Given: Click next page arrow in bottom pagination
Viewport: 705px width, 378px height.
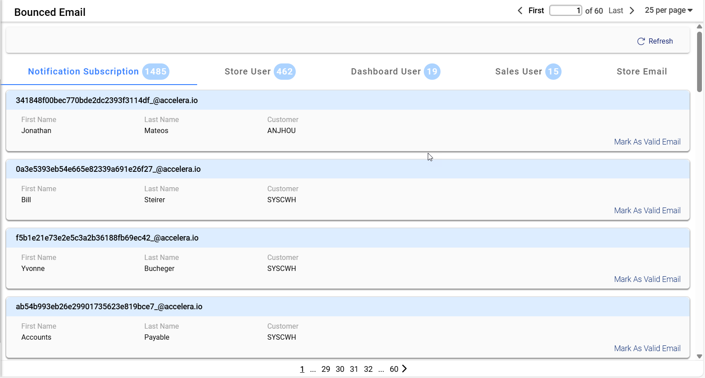Looking at the screenshot, I should click(404, 369).
